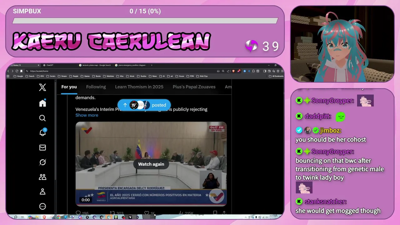Image resolution: width=400 pixels, height=225 pixels.
Task: Switch to the For you tab
Action: click(69, 87)
